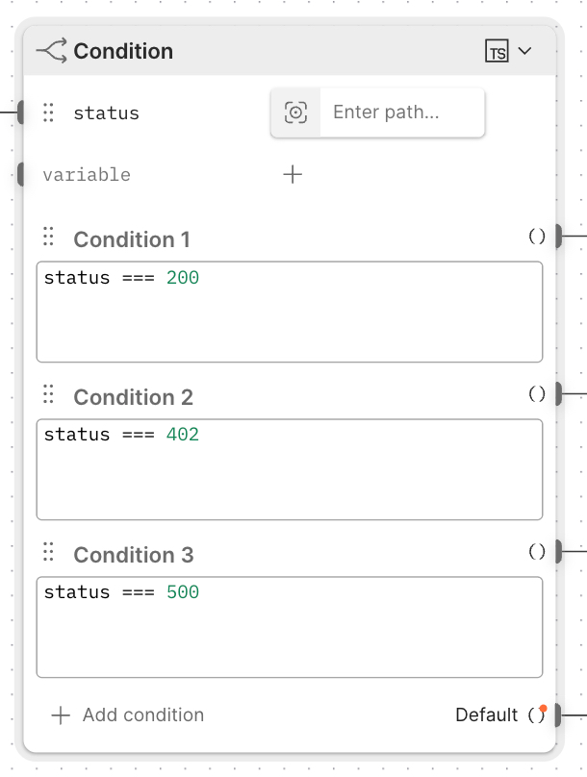The image size is (587, 777).
Task: Open the language dropdown chevron
Action: point(524,51)
